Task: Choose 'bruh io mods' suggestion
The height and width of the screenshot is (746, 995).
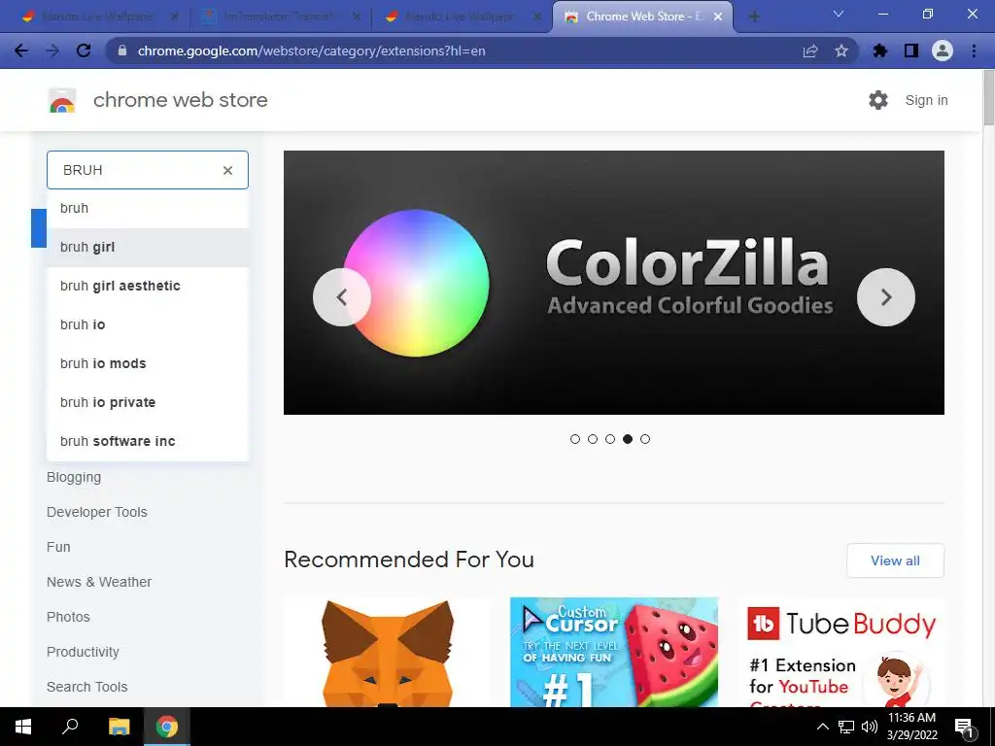Action: 148,363
